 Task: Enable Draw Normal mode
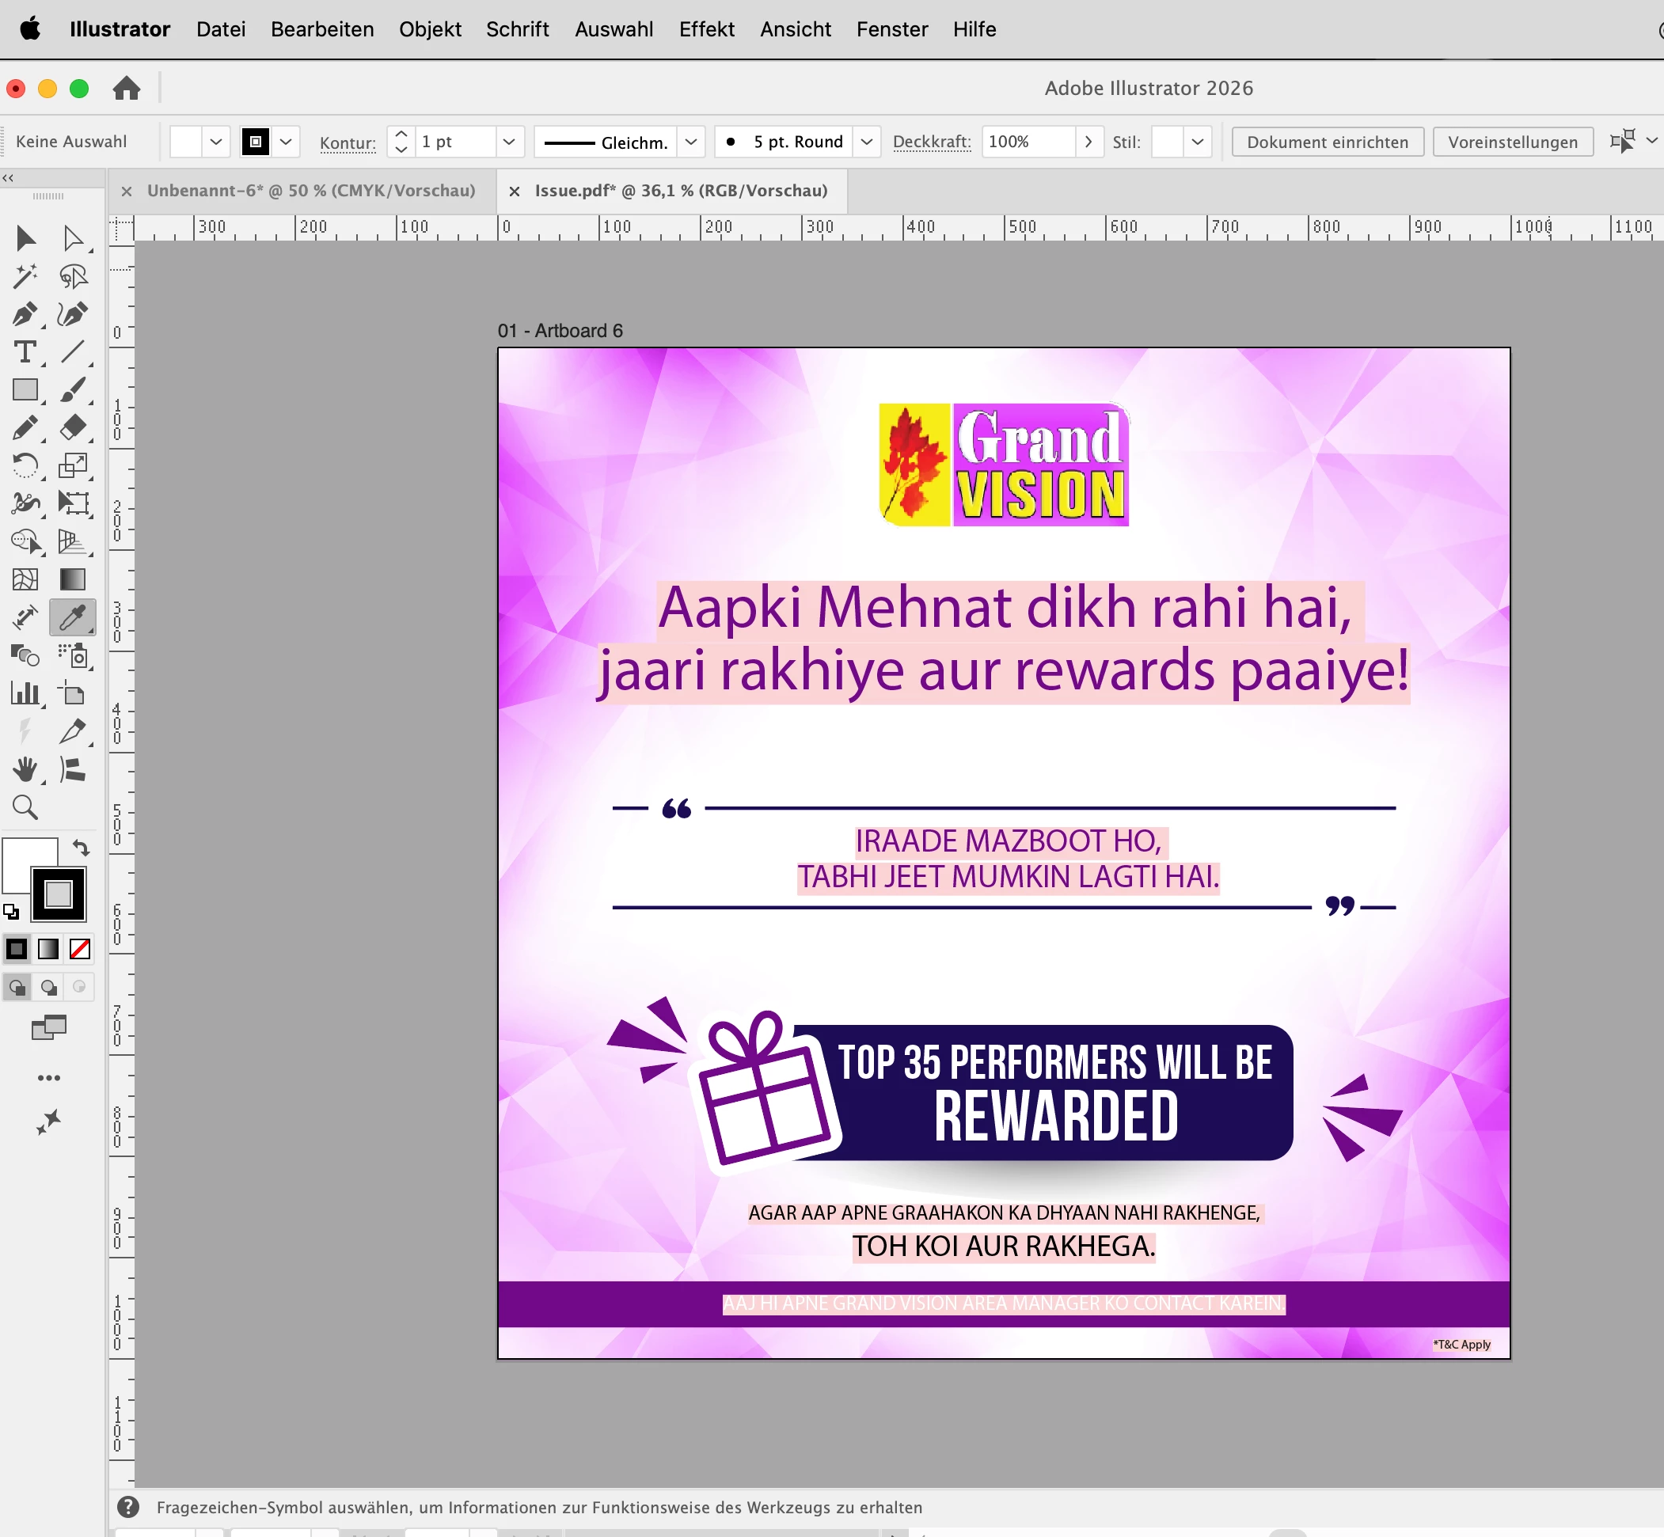pos(17,987)
